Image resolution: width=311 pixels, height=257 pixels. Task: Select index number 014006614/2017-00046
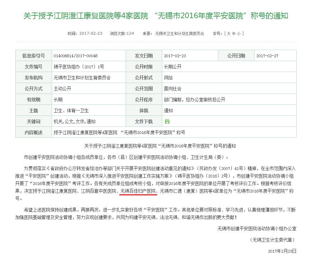pos(75,56)
